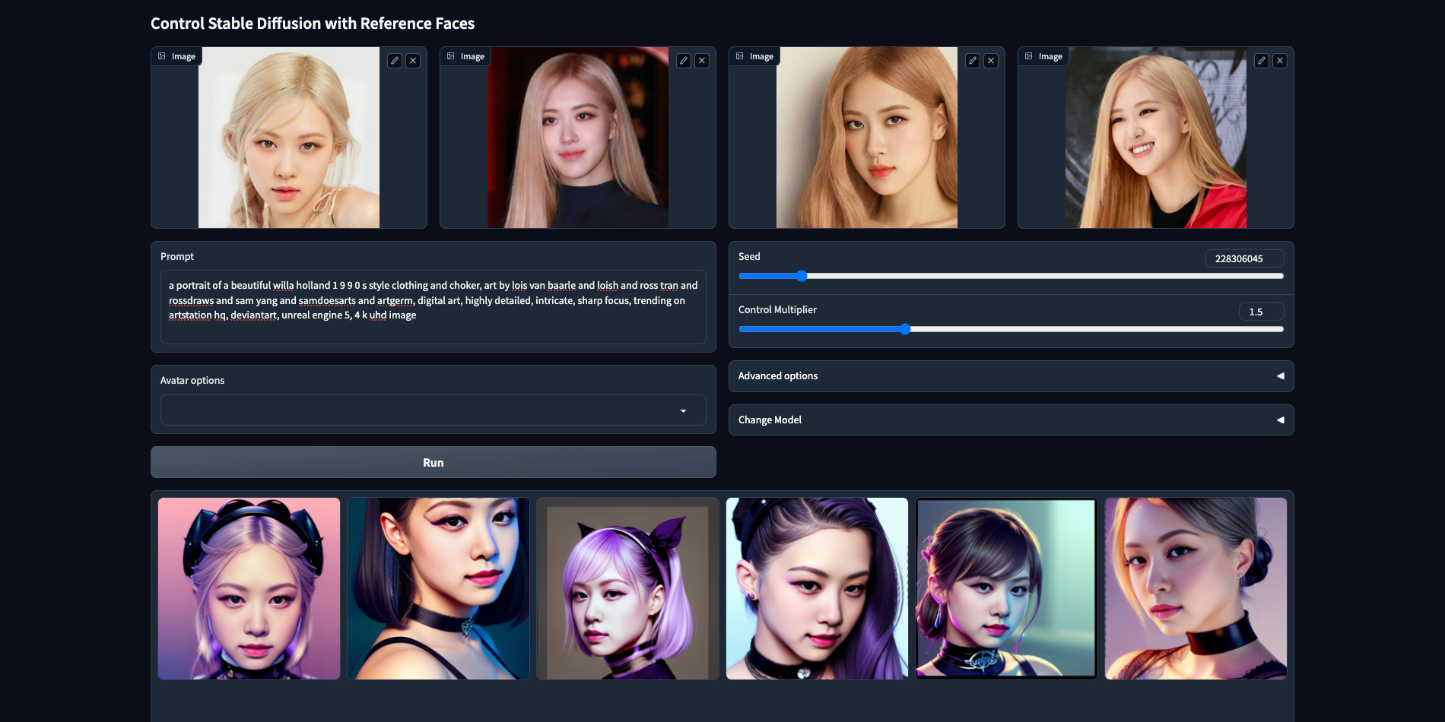This screenshot has width=1445, height=722.
Task: Expand the Advanced options section
Action: point(1011,376)
